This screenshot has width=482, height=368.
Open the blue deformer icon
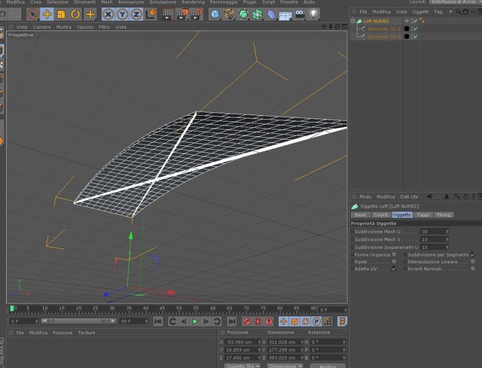click(x=271, y=14)
